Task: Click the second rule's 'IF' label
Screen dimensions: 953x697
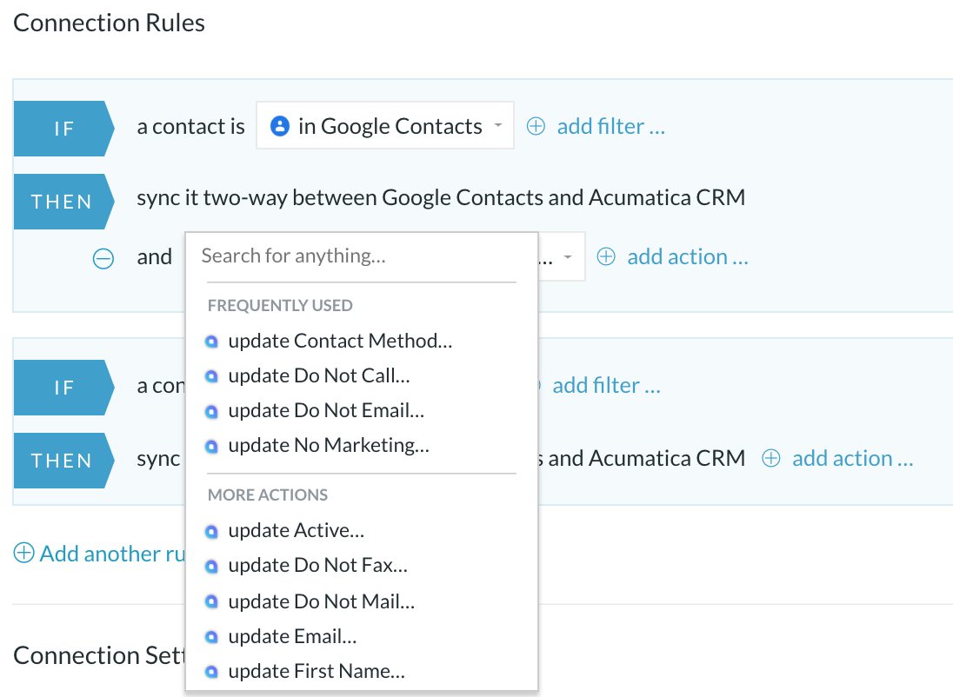Action: 63,388
